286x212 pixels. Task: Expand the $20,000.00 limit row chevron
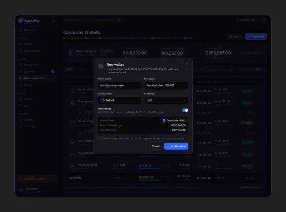[x=260, y=103]
